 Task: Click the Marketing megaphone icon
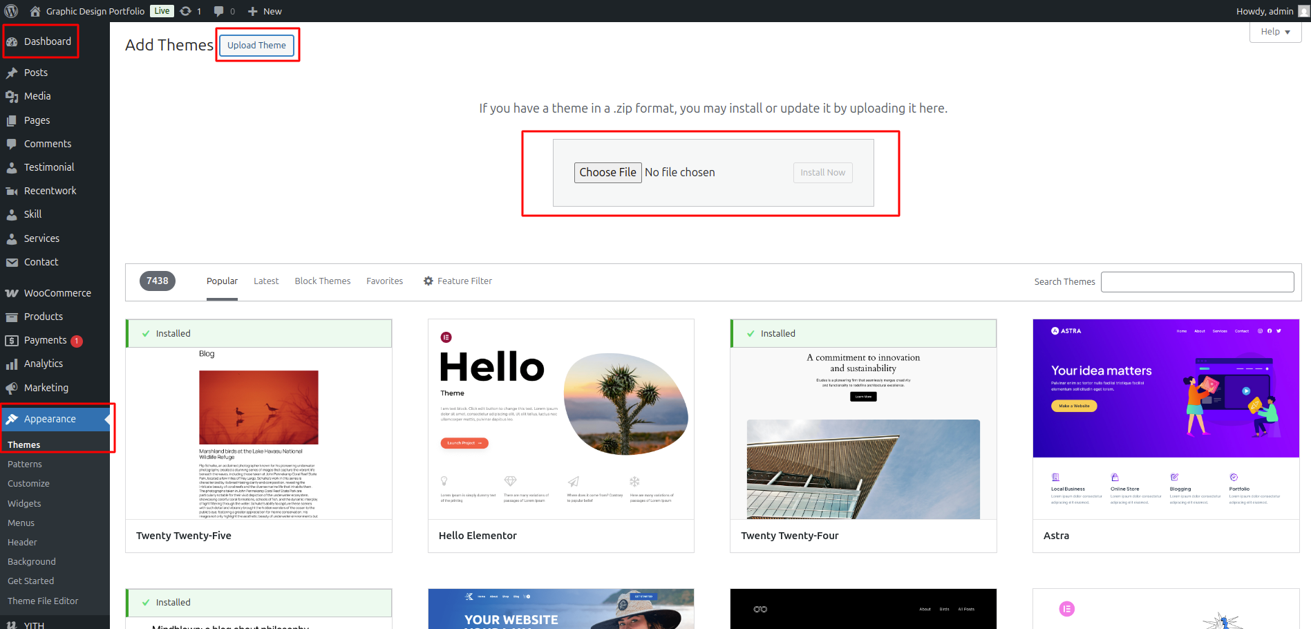click(x=12, y=387)
